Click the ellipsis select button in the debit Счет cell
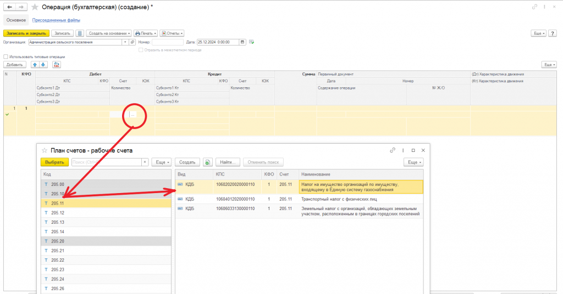This screenshot has height=294, width=563. [133, 115]
